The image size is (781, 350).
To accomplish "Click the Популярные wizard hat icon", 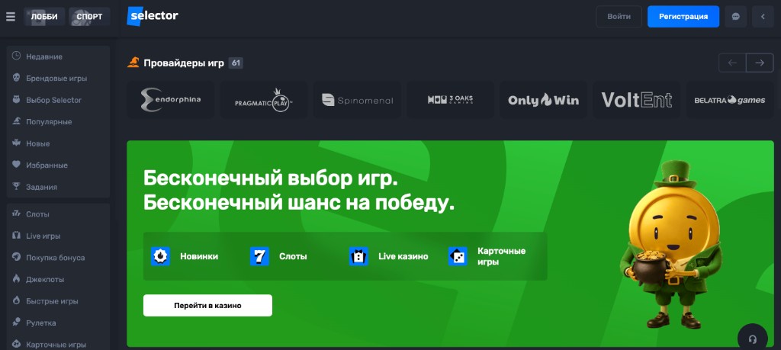I will [16, 121].
